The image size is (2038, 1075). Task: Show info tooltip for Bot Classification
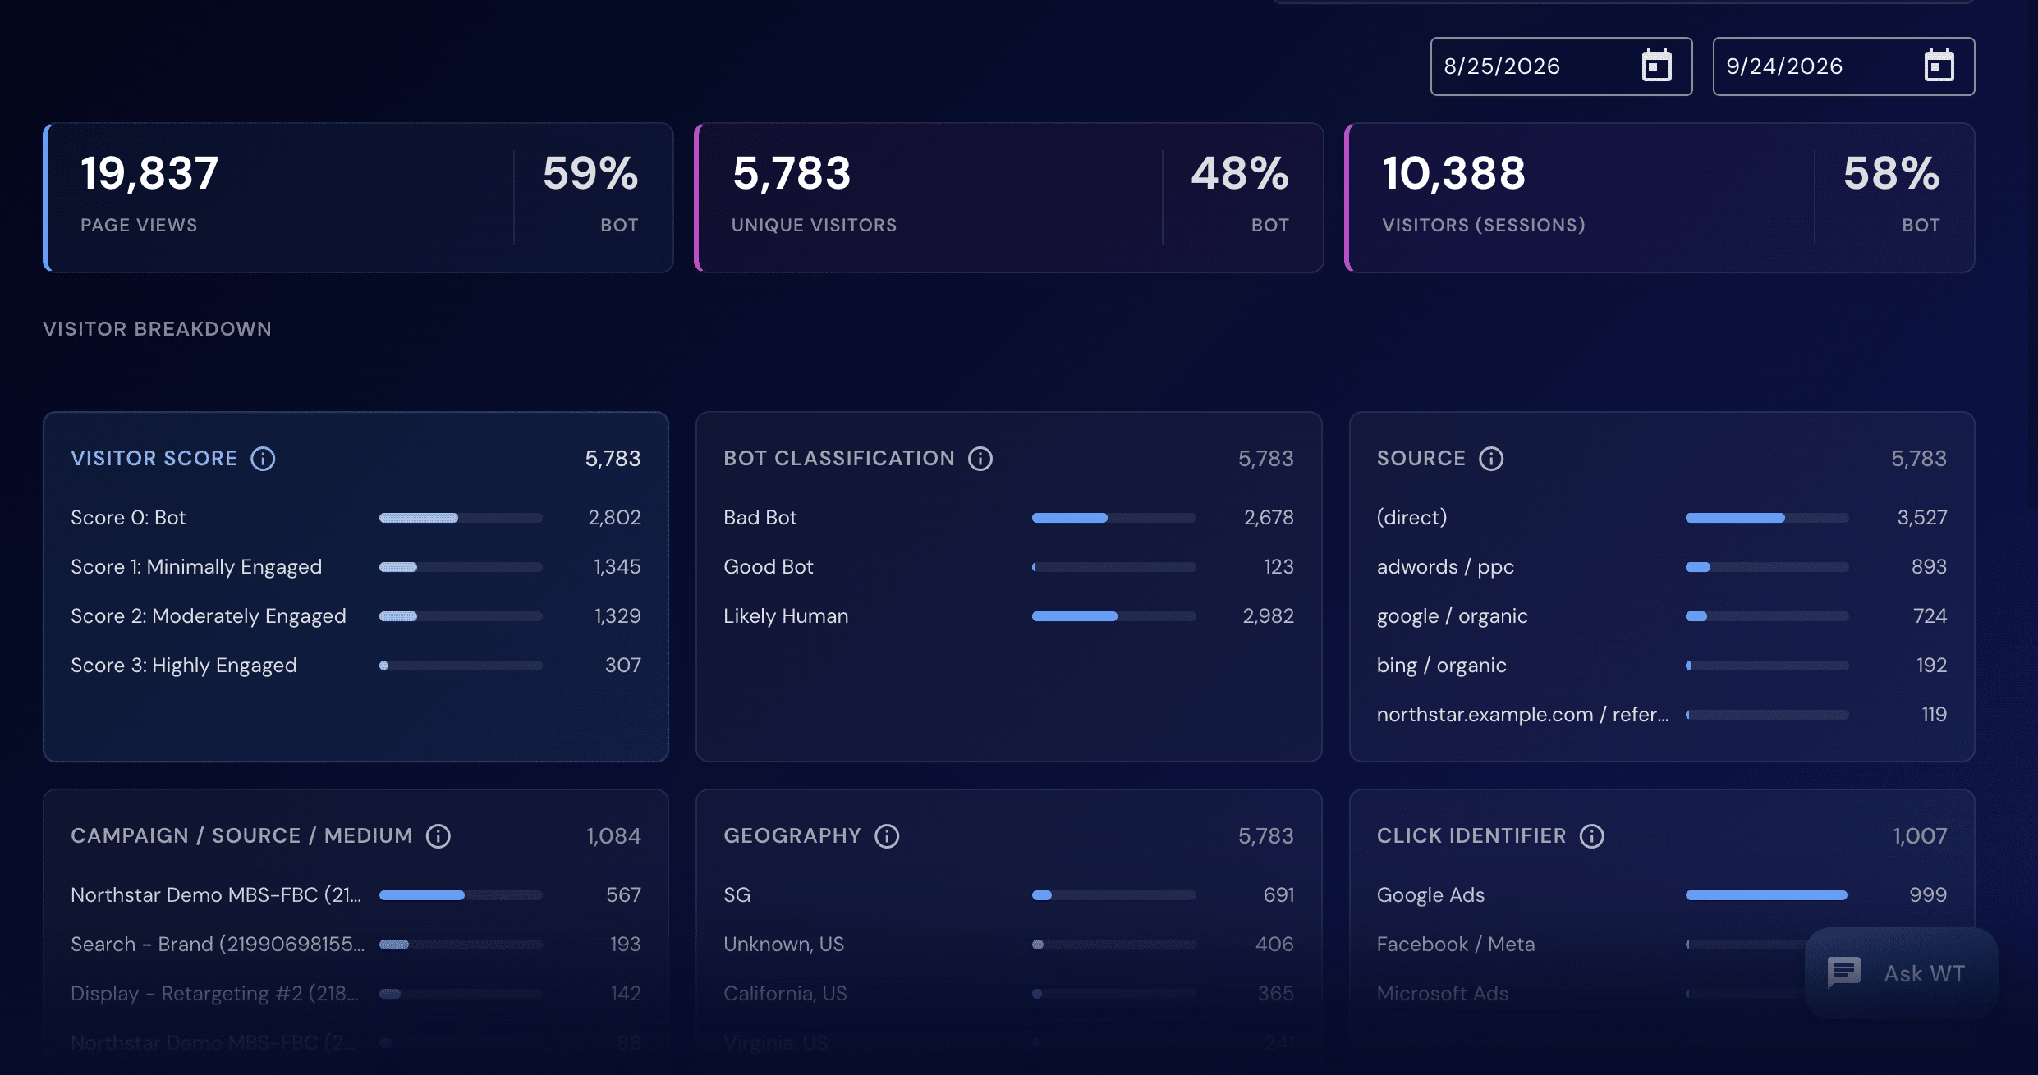[x=980, y=458]
